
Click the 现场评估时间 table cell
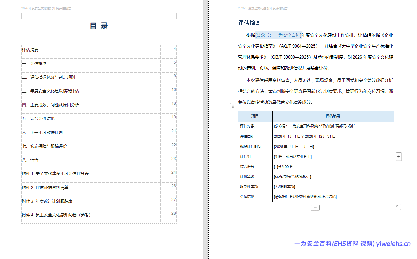pos(255,147)
